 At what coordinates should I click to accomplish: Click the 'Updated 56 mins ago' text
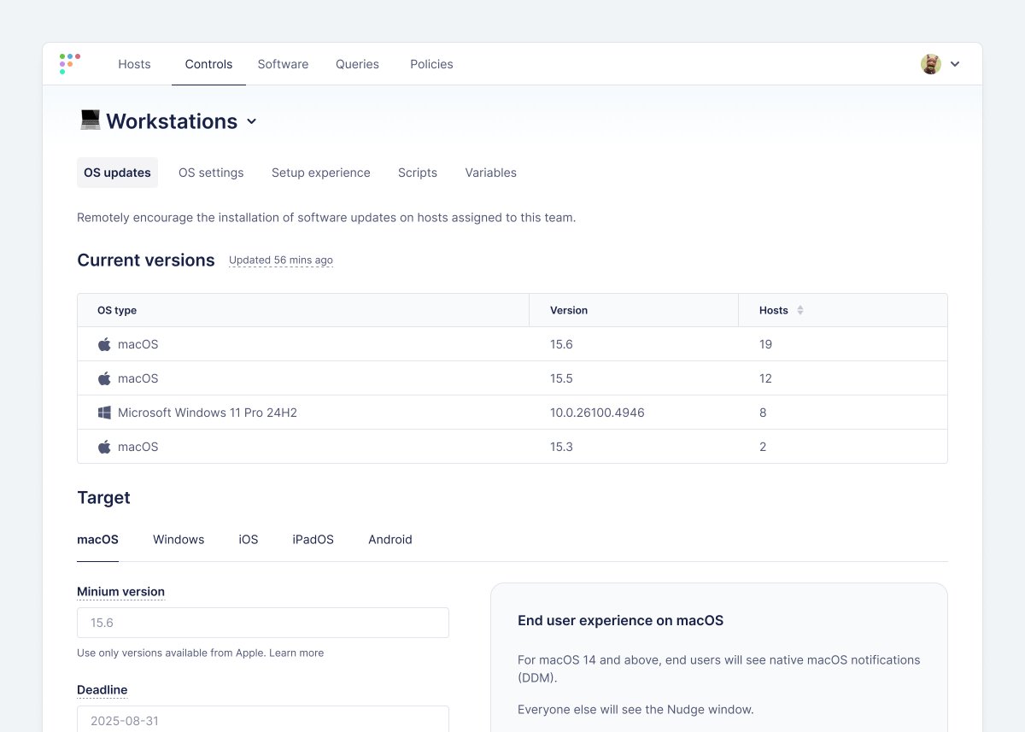(281, 260)
